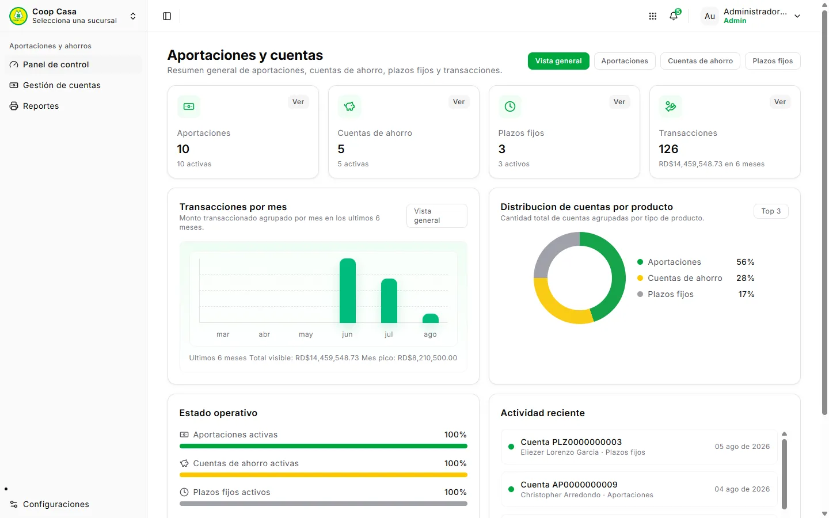Click the jul bar in the chart
The image size is (829, 518).
pyautogui.click(x=389, y=301)
